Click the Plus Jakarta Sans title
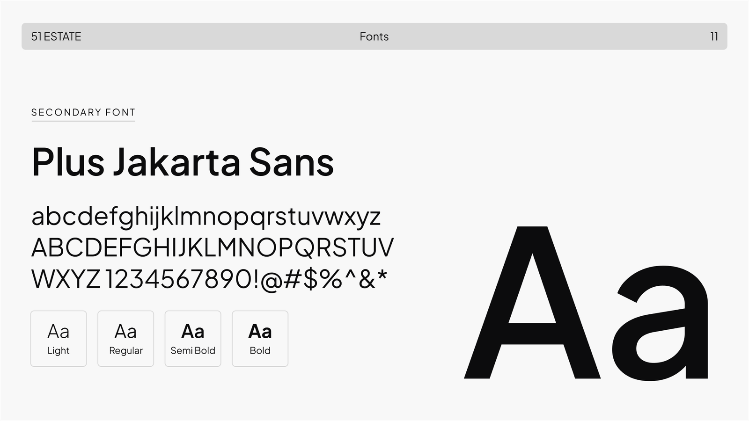Screen dimensions: 749x421 183,162
